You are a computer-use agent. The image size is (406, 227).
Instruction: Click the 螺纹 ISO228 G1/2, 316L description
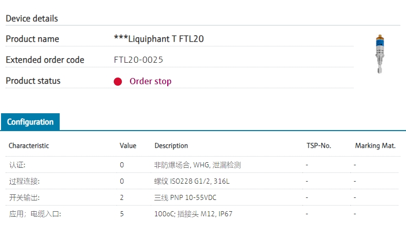coord(192,182)
